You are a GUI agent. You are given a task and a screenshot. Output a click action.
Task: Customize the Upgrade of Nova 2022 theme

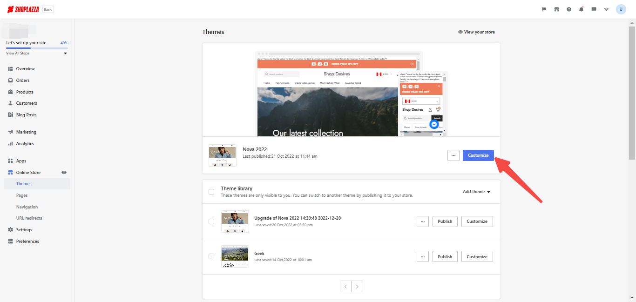[x=477, y=221]
